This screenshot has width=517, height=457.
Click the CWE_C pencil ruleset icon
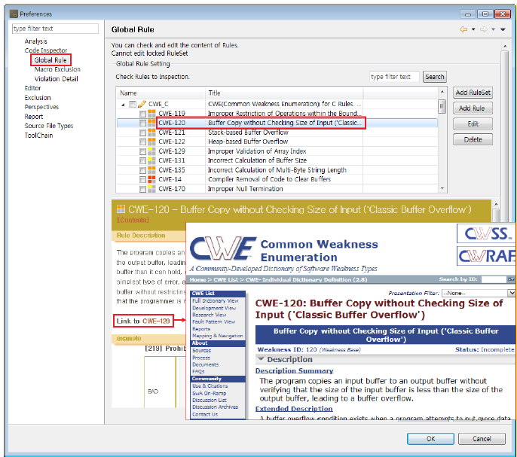pos(142,104)
